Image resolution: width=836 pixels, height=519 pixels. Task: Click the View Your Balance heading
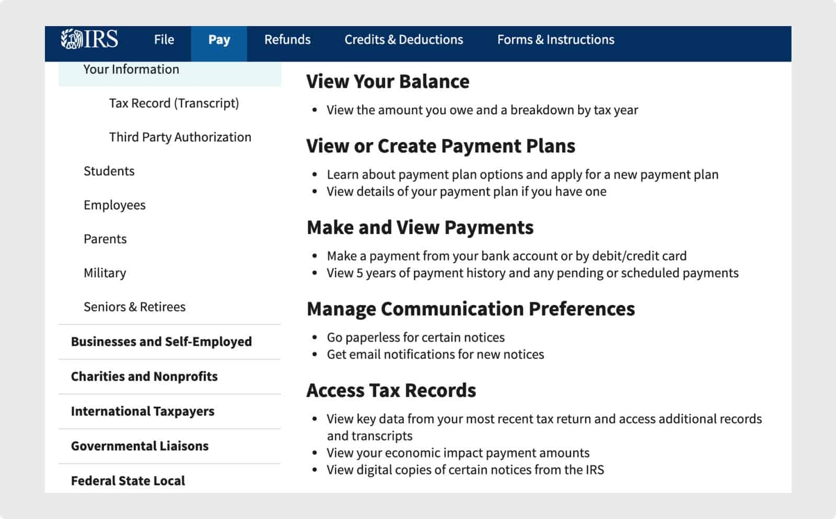tap(388, 81)
